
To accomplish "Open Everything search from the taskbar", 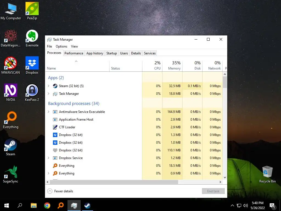I will click(61, 206).
